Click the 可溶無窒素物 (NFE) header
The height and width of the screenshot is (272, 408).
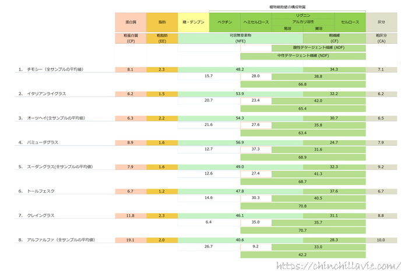point(240,39)
